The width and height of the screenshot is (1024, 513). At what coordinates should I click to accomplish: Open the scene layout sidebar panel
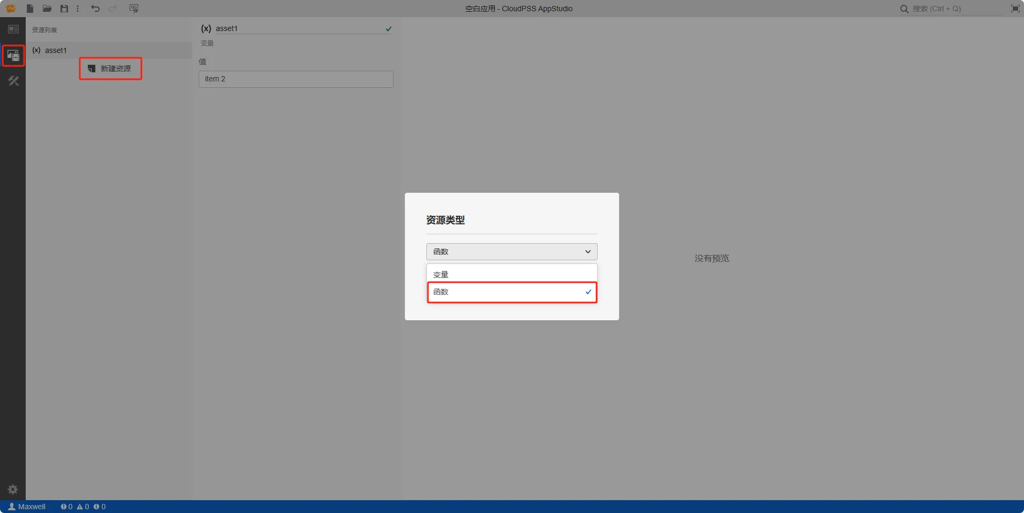[13, 29]
